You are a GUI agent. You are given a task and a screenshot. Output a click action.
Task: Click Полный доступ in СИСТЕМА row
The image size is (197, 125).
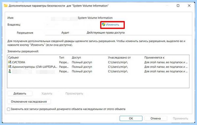point(82,62)
